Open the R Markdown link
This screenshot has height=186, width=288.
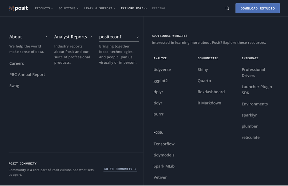point(209,103)
